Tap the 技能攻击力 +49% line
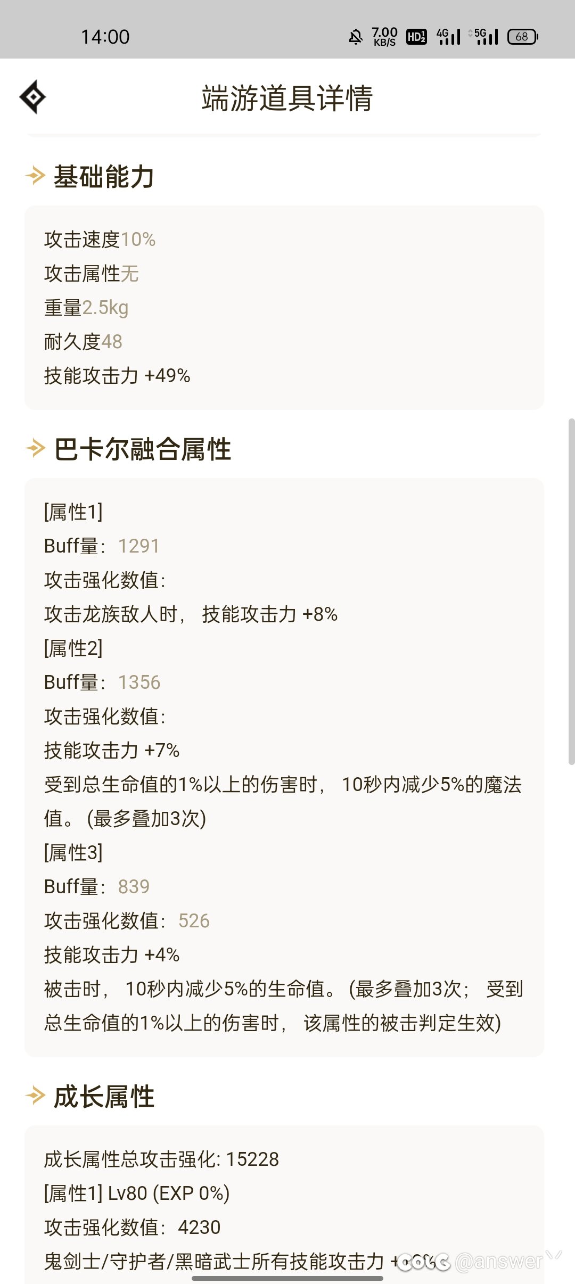Viewport: 575px width, 1284px height. point(117,376)
